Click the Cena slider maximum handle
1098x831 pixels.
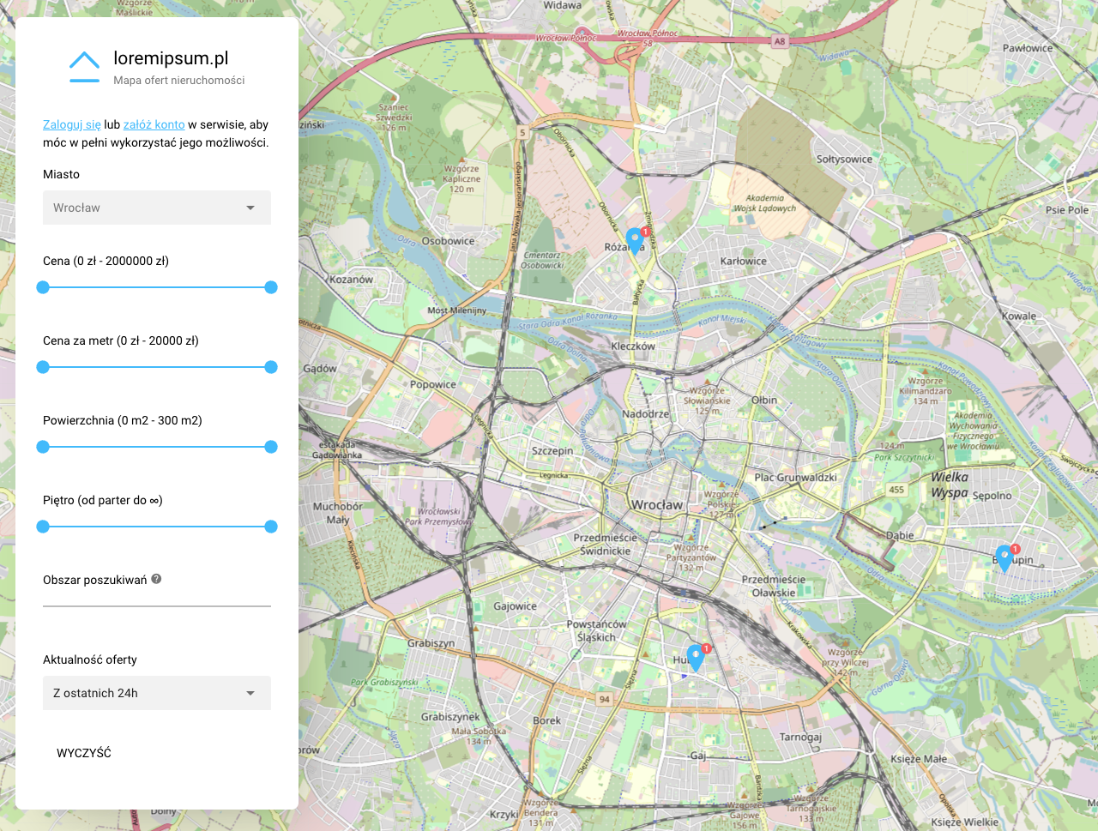(271, 287)
